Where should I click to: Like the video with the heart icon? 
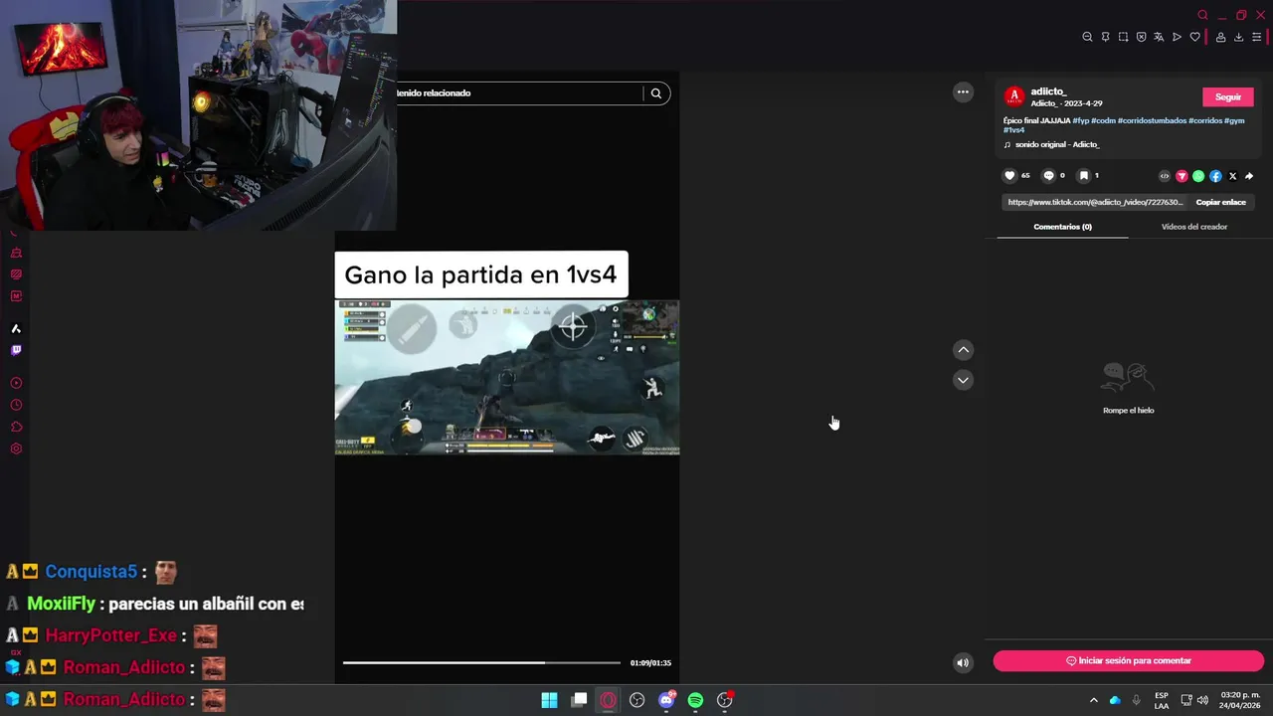pyautogui.click(x=1009, y=176)
